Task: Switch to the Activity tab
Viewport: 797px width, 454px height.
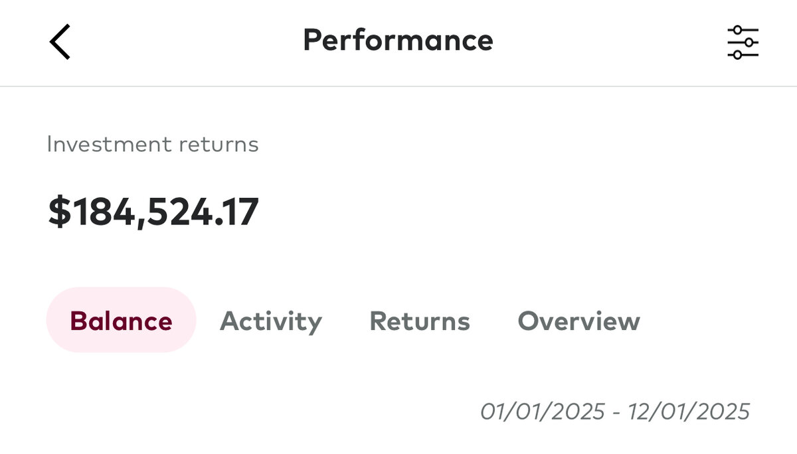Action: (x=270, y=321)
